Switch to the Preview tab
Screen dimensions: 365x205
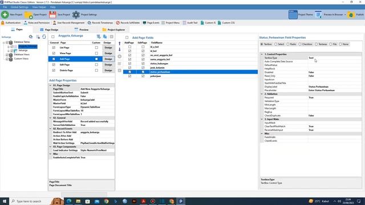(82, 30)
